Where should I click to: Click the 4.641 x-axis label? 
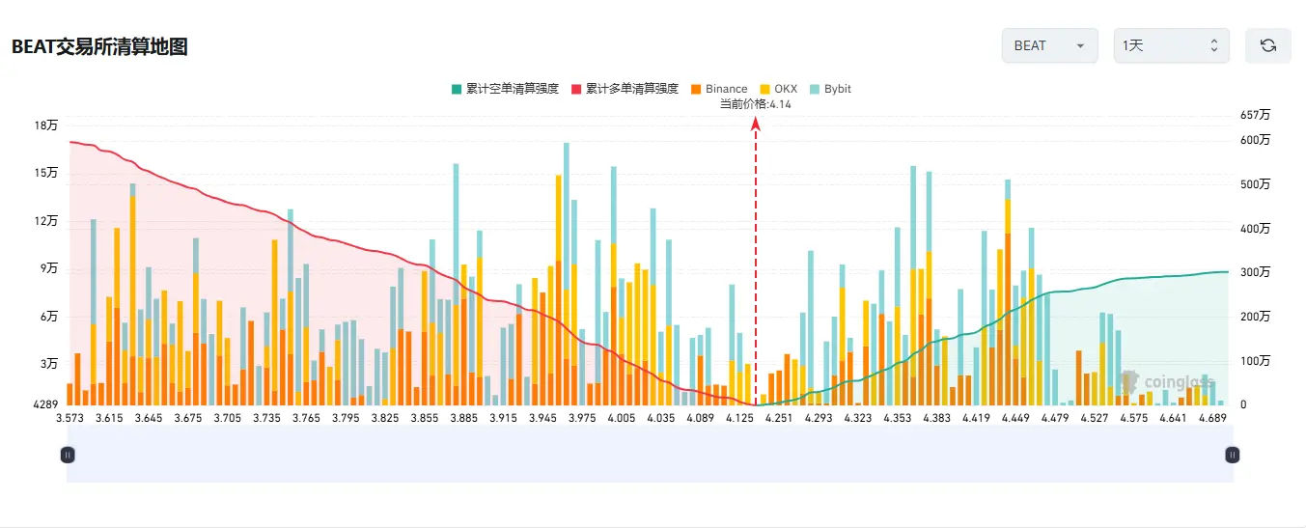(x=1173, y=418)
